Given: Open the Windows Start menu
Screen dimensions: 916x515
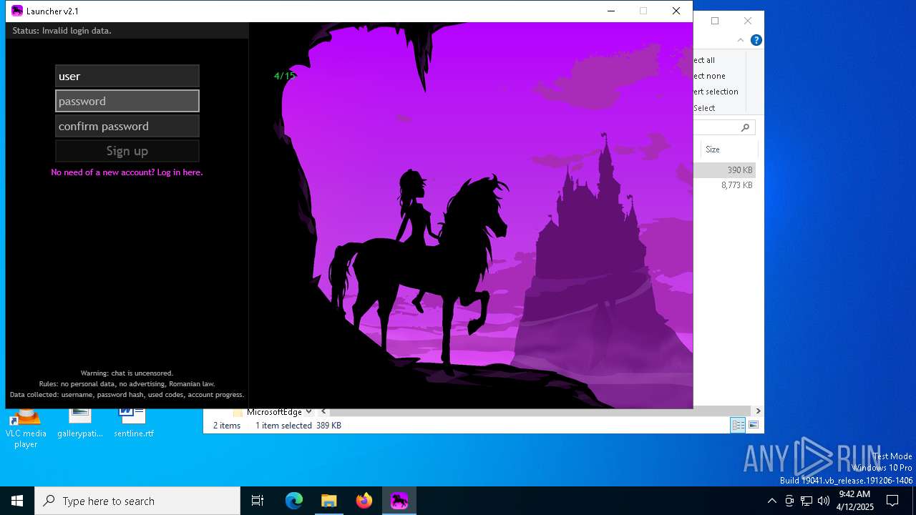Looking at the screenshot, I should tap(17, 501).
